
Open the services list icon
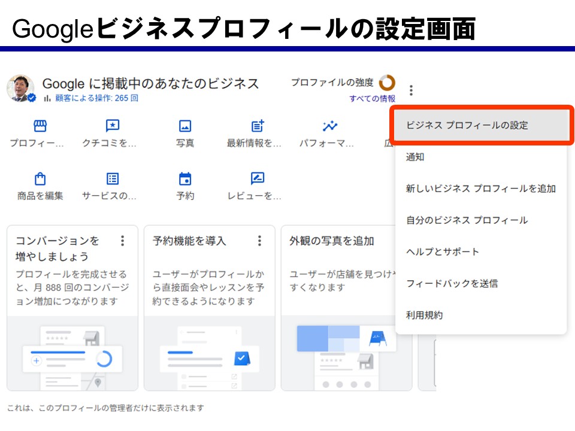tap(112, 179)
